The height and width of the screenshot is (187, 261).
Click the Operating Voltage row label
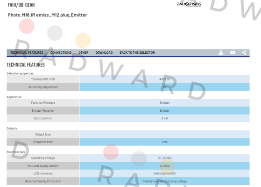43,158
